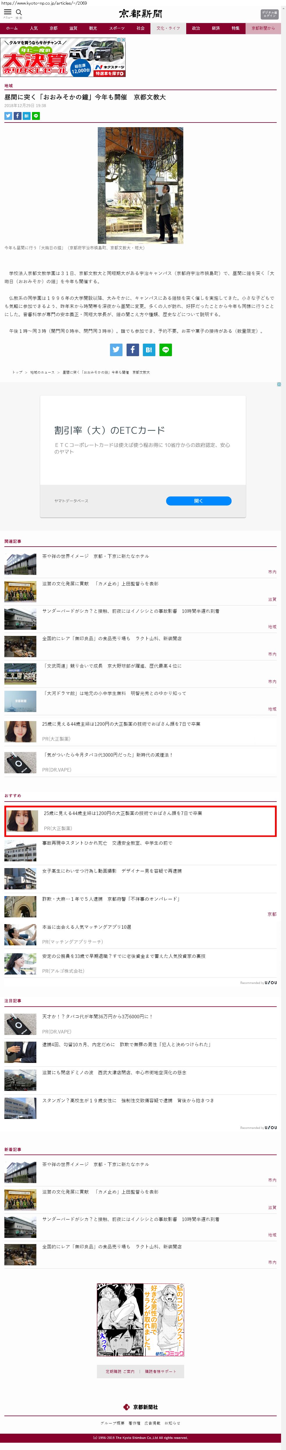
Task: Go to the 滋賀 navigation tab
Action: coord(73,28)
